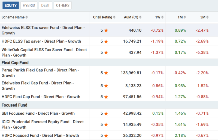This screenshot has height=140, width=218.
Task: Click 1W return 0.13% of SBI Focused
Action: (x=158, y=114)
